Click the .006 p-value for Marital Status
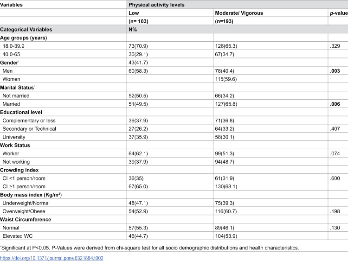This screenshot has width=348, height=261. click(335, 104)
